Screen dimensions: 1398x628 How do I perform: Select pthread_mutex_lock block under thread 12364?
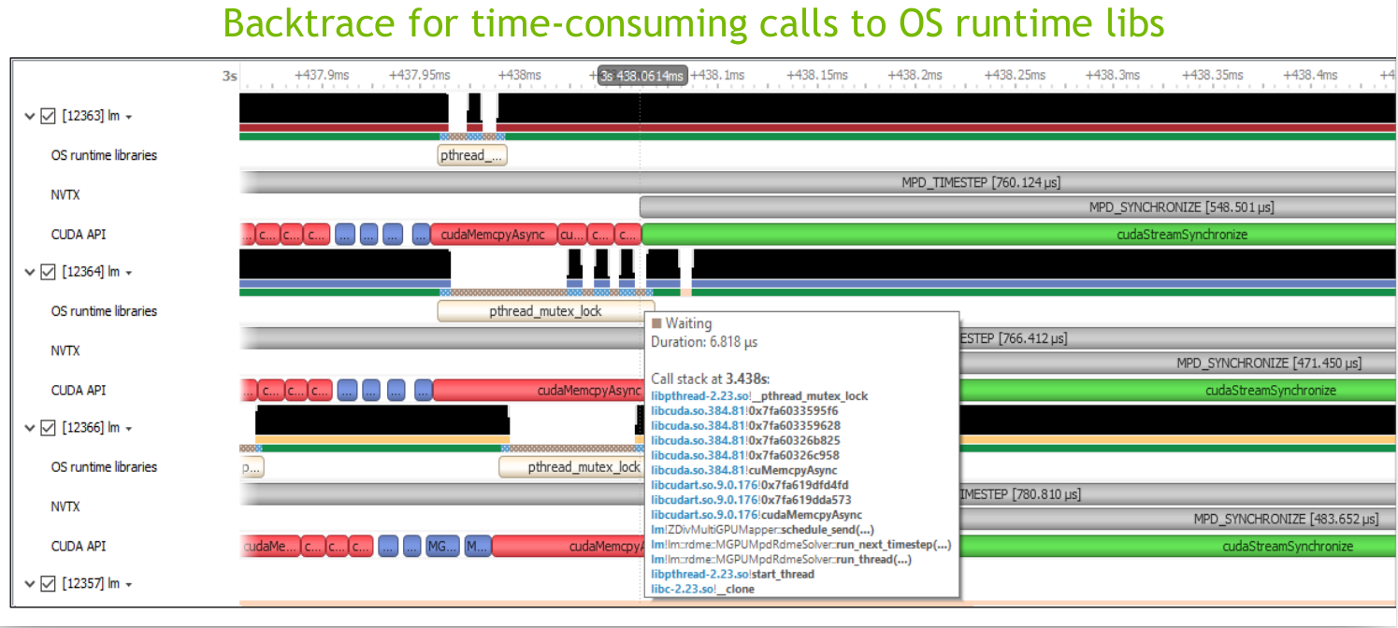click(545, 311)
